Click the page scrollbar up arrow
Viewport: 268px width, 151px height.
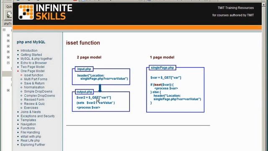pos(264,5)
